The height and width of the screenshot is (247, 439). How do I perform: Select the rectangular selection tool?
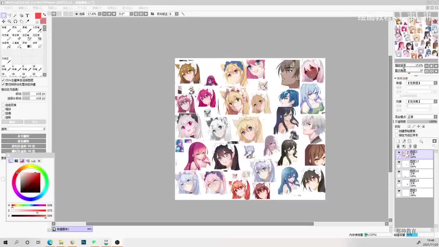tap(3, 15)
